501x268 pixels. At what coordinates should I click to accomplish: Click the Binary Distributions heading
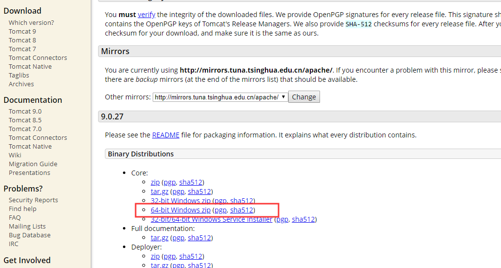(140, 154)
